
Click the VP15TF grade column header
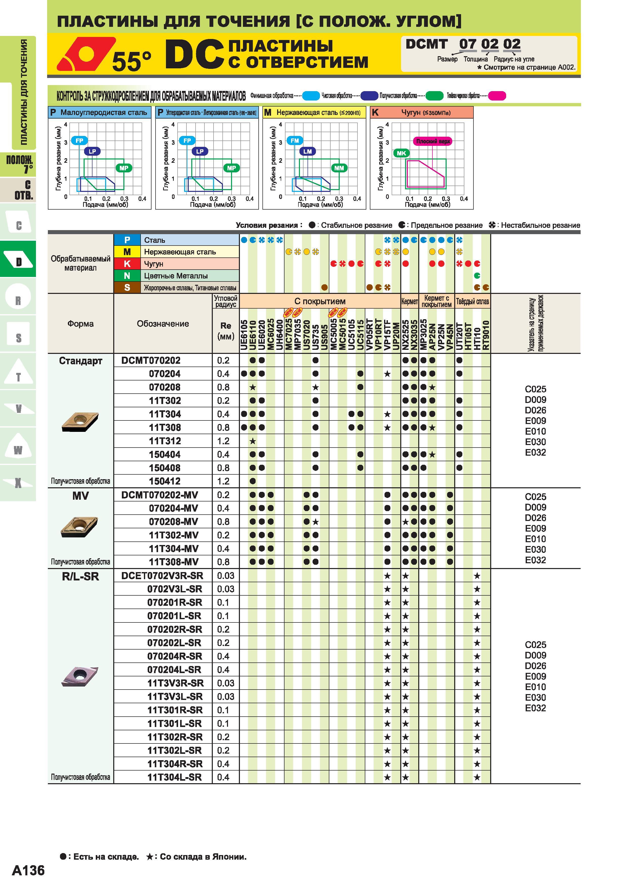pos(387,336)
